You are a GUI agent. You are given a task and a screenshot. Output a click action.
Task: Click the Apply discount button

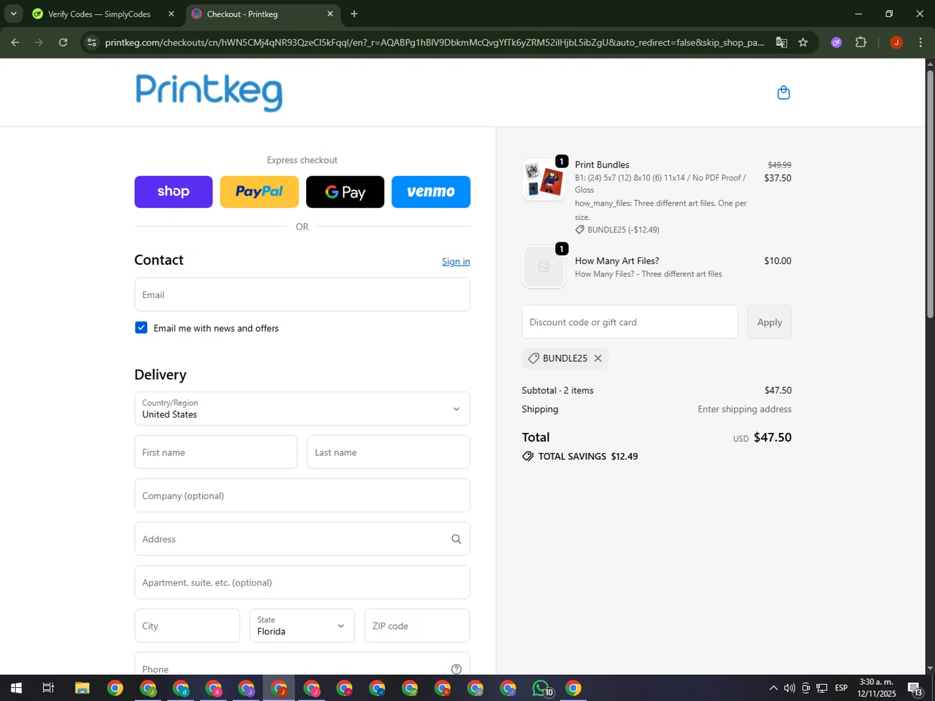tap(769, 322)
